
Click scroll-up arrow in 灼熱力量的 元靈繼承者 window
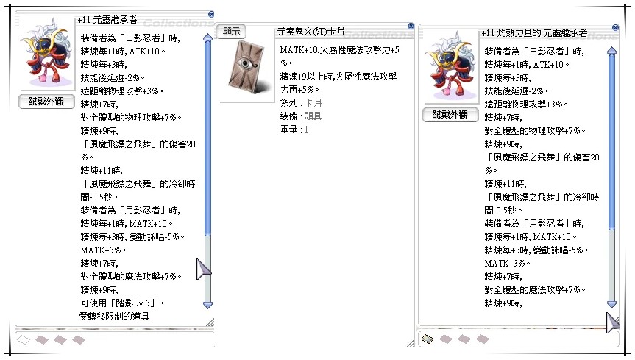612,51
